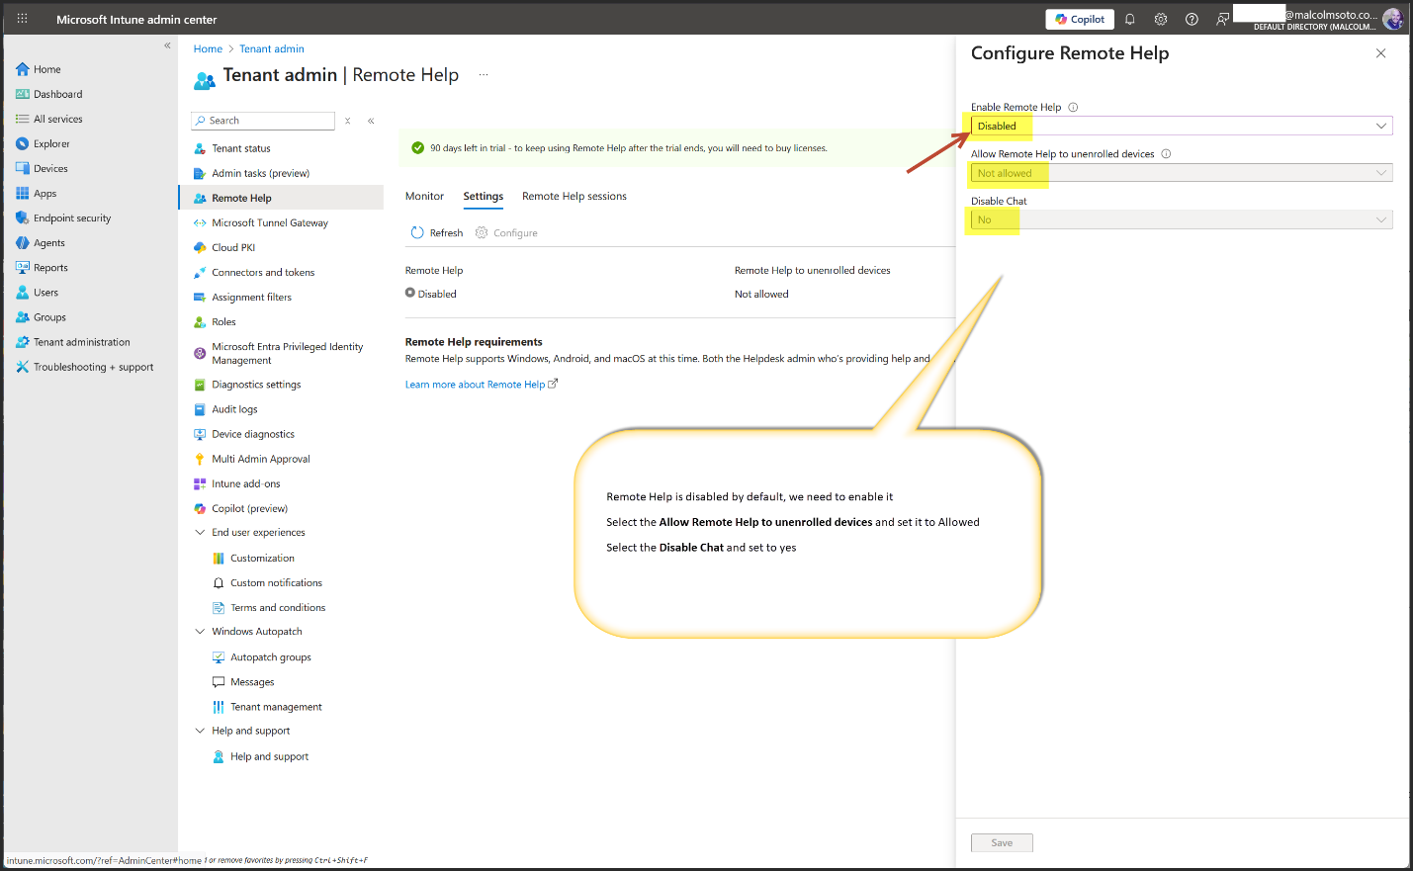Image resolution: width=1413 pixels, height=871 pixels.
Task: Open Cloud PKI in tenant menu
Action: pos(233,248)
